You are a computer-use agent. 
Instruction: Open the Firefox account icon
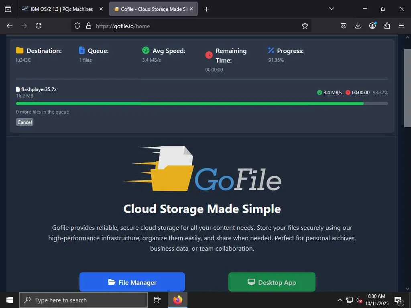pyautogui.click(x=372, y=25)
